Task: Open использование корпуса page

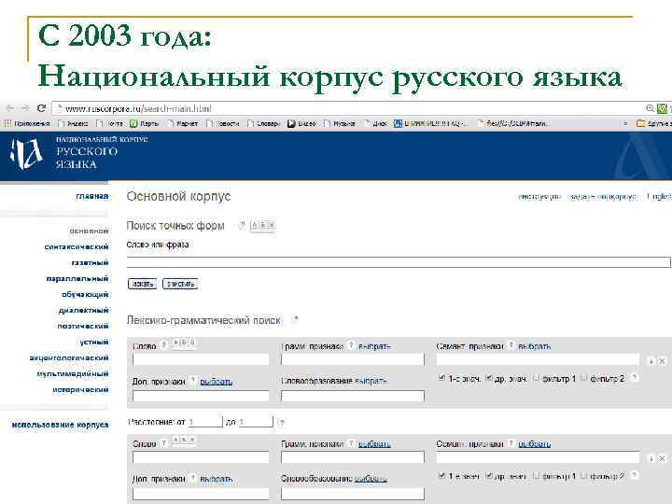Action: 60,425
